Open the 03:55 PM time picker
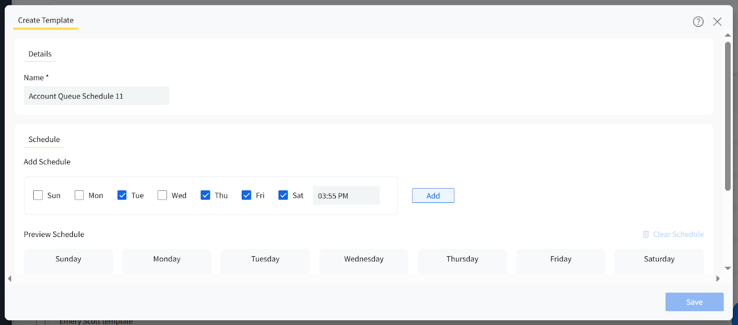The height and width of the screenshot is (325, 738). tap(346, 195)
